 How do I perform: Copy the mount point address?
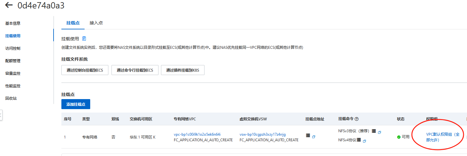pos(314,137)
